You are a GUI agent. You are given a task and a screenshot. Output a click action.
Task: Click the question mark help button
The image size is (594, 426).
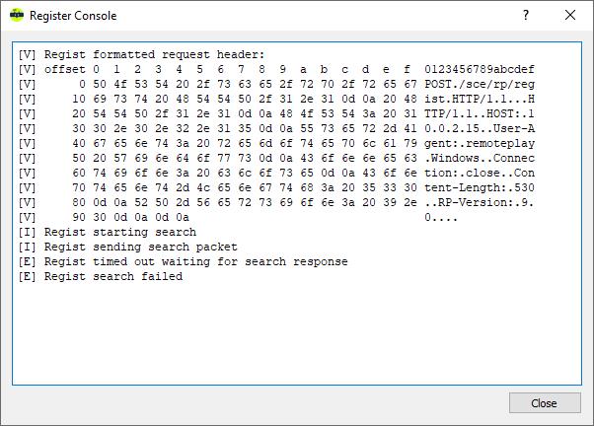(525, 16)
